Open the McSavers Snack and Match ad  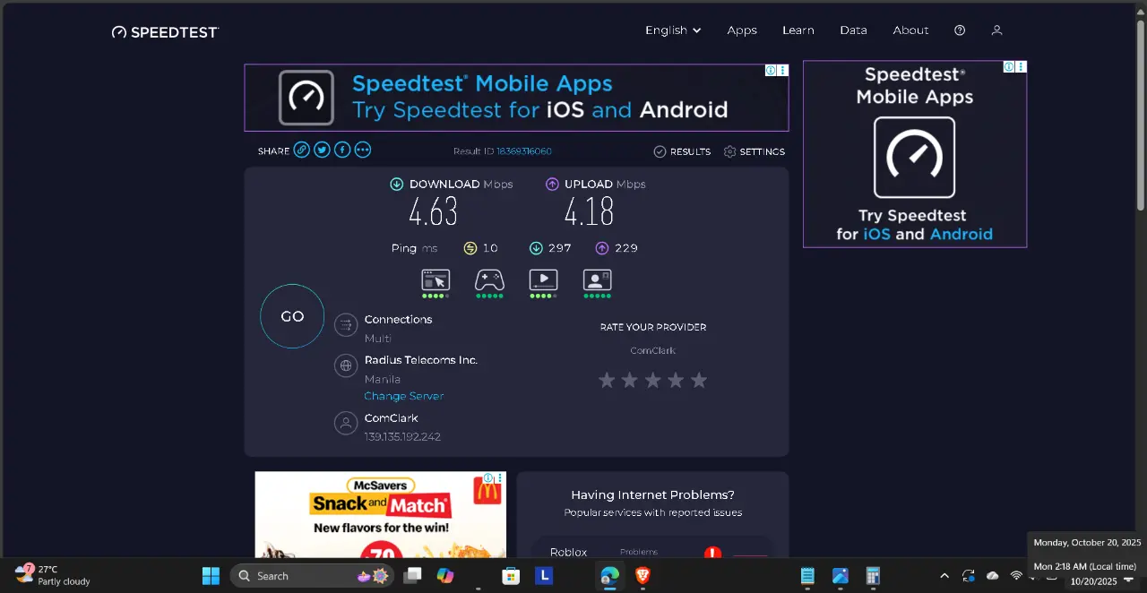click(x=380, y=515)
